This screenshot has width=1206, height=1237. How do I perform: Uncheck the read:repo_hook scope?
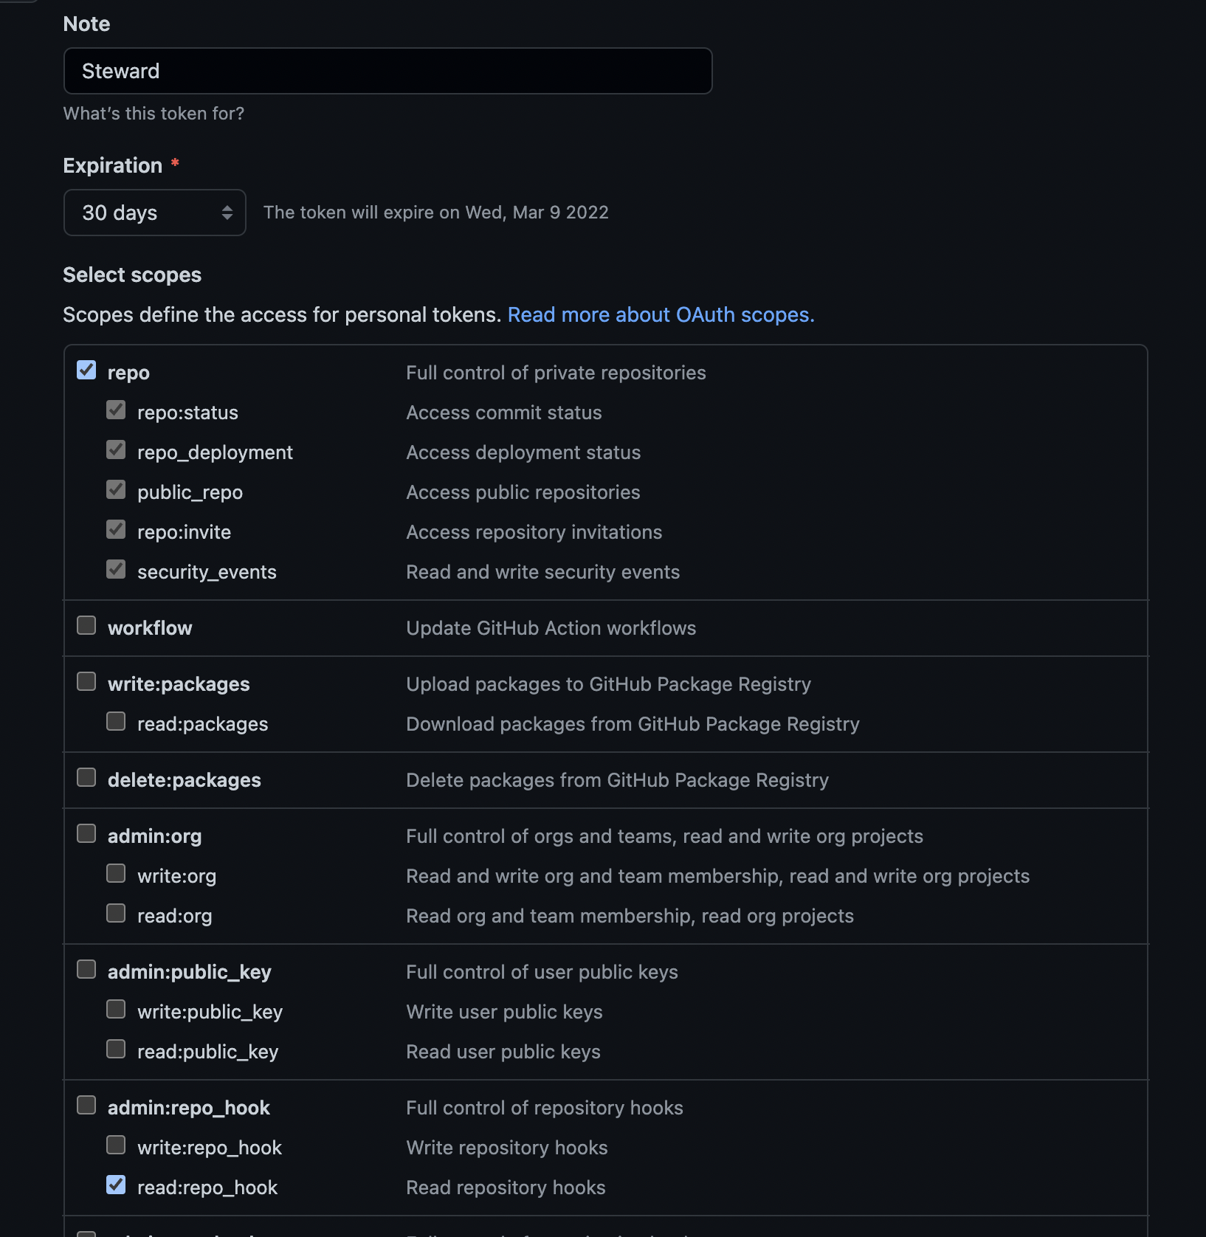click(x=116, y=1185)
